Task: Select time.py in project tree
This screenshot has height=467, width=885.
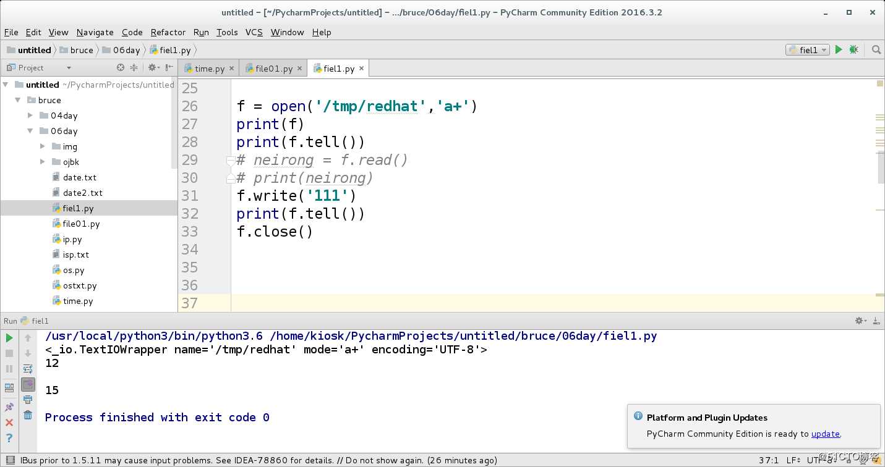Action: [x=78, y=301]
